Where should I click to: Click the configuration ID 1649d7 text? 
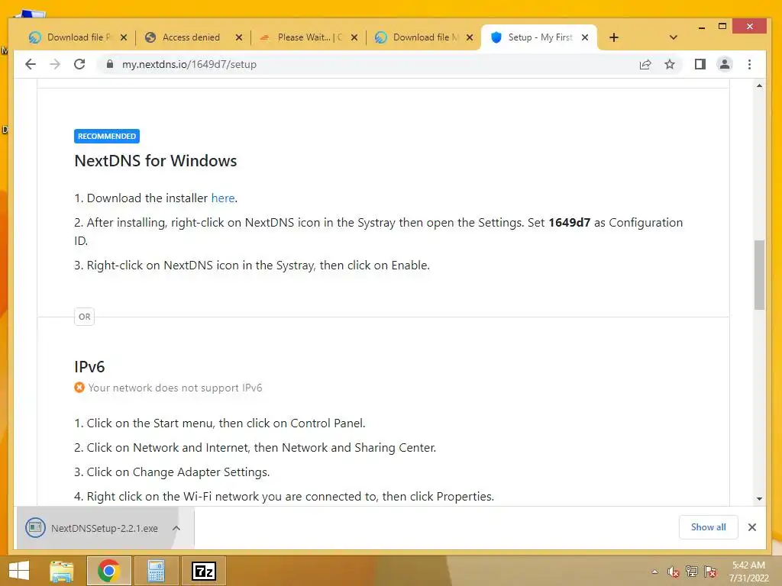click(569, 223)
